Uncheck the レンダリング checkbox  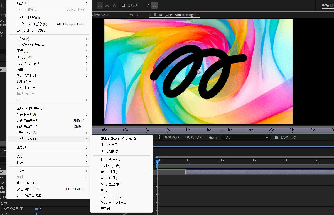(276, 137)
